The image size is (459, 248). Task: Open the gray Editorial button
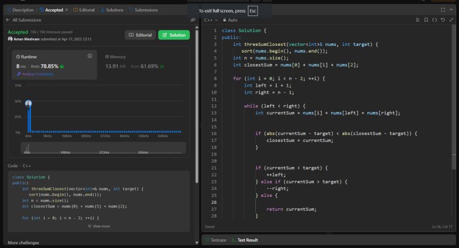pyautogui.click(x=140, y=35)
